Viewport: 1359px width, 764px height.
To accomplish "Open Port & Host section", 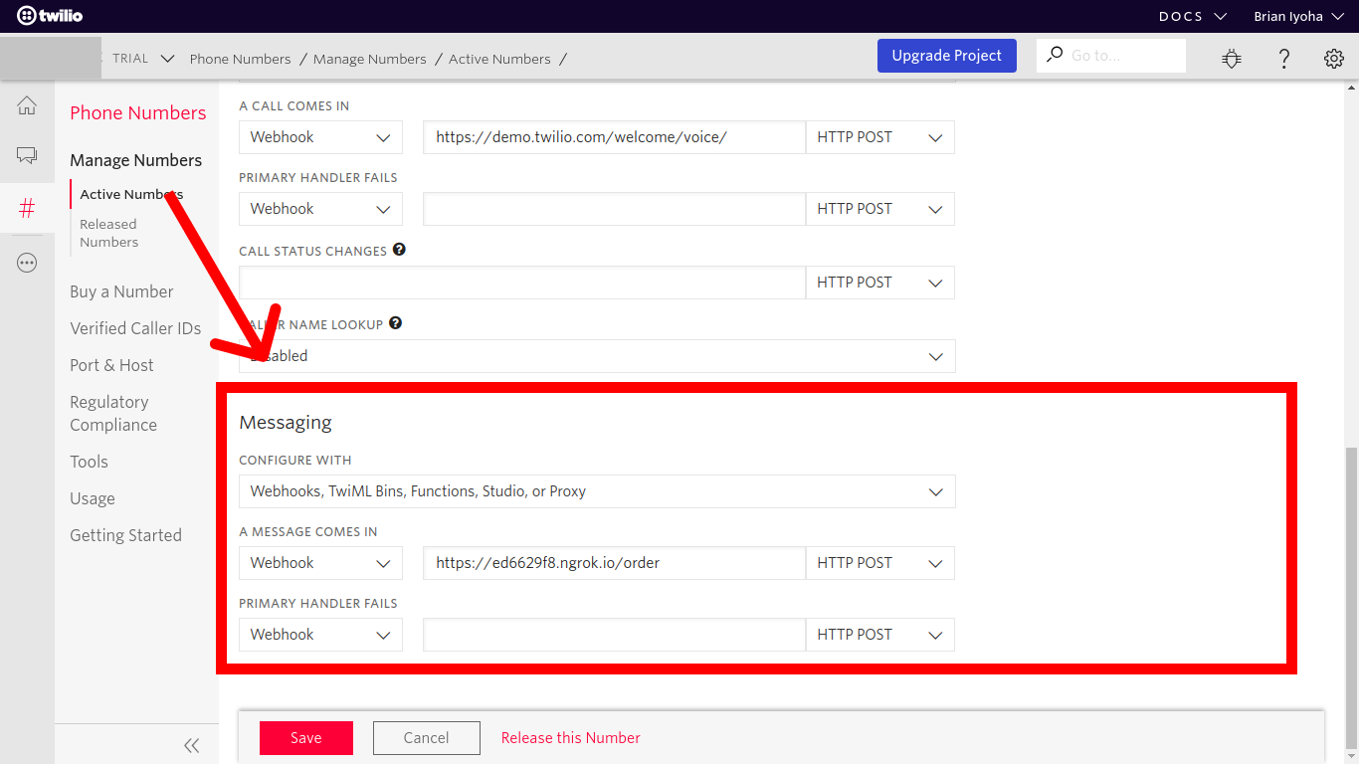I will 111,365.
